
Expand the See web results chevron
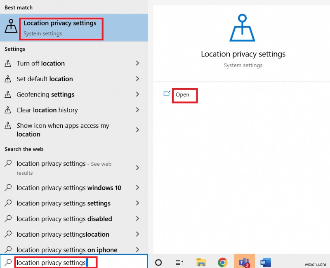137,168
